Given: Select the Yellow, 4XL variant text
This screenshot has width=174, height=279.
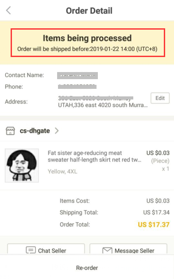Looking at the screenshot, I should click(62, 172).
